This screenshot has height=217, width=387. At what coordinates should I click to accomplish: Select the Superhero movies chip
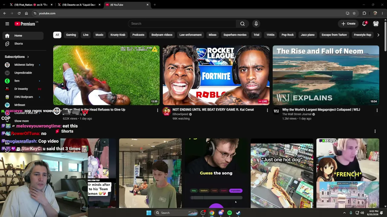[235, 35]
